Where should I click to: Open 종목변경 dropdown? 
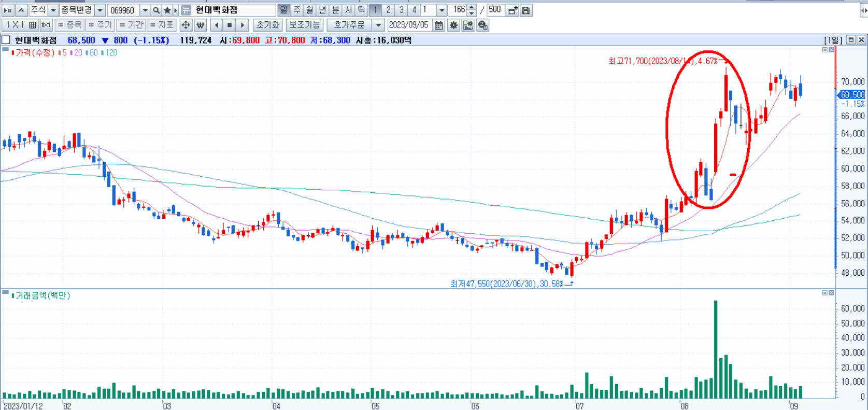101,10
